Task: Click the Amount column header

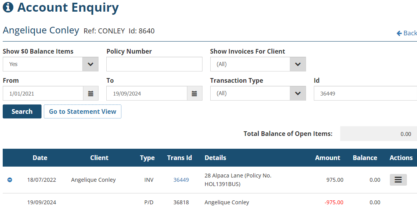Action: [327, 158]
